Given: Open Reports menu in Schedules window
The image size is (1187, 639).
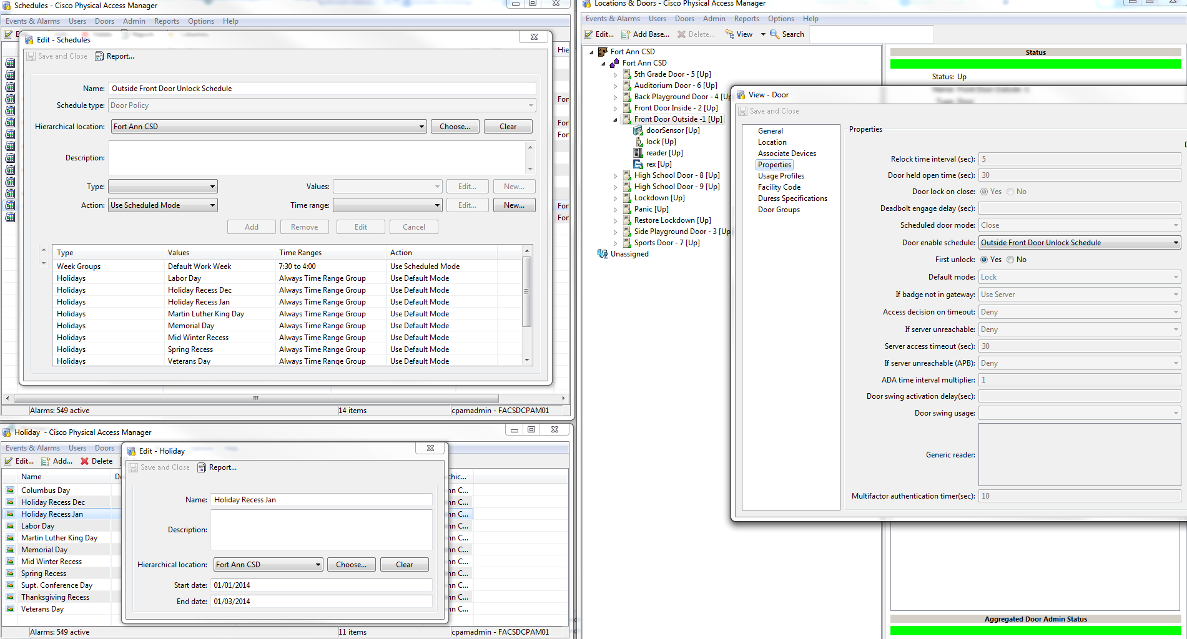Looking at the screenshot, I should (x=167, y=21).
